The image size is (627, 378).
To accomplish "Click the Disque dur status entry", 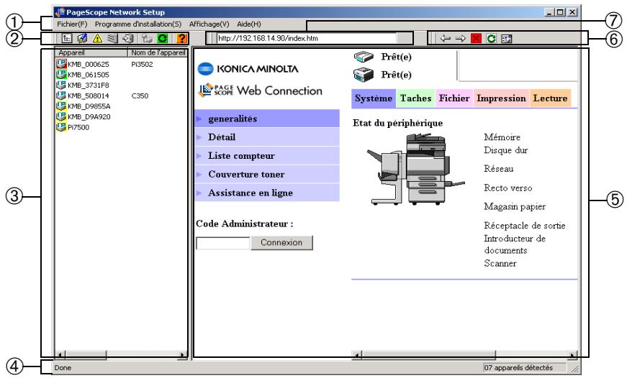I will coord(506,150).
